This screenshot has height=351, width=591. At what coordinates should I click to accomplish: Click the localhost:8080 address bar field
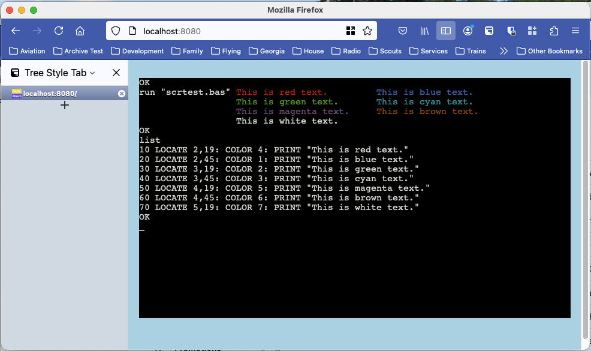coord(240,31)
